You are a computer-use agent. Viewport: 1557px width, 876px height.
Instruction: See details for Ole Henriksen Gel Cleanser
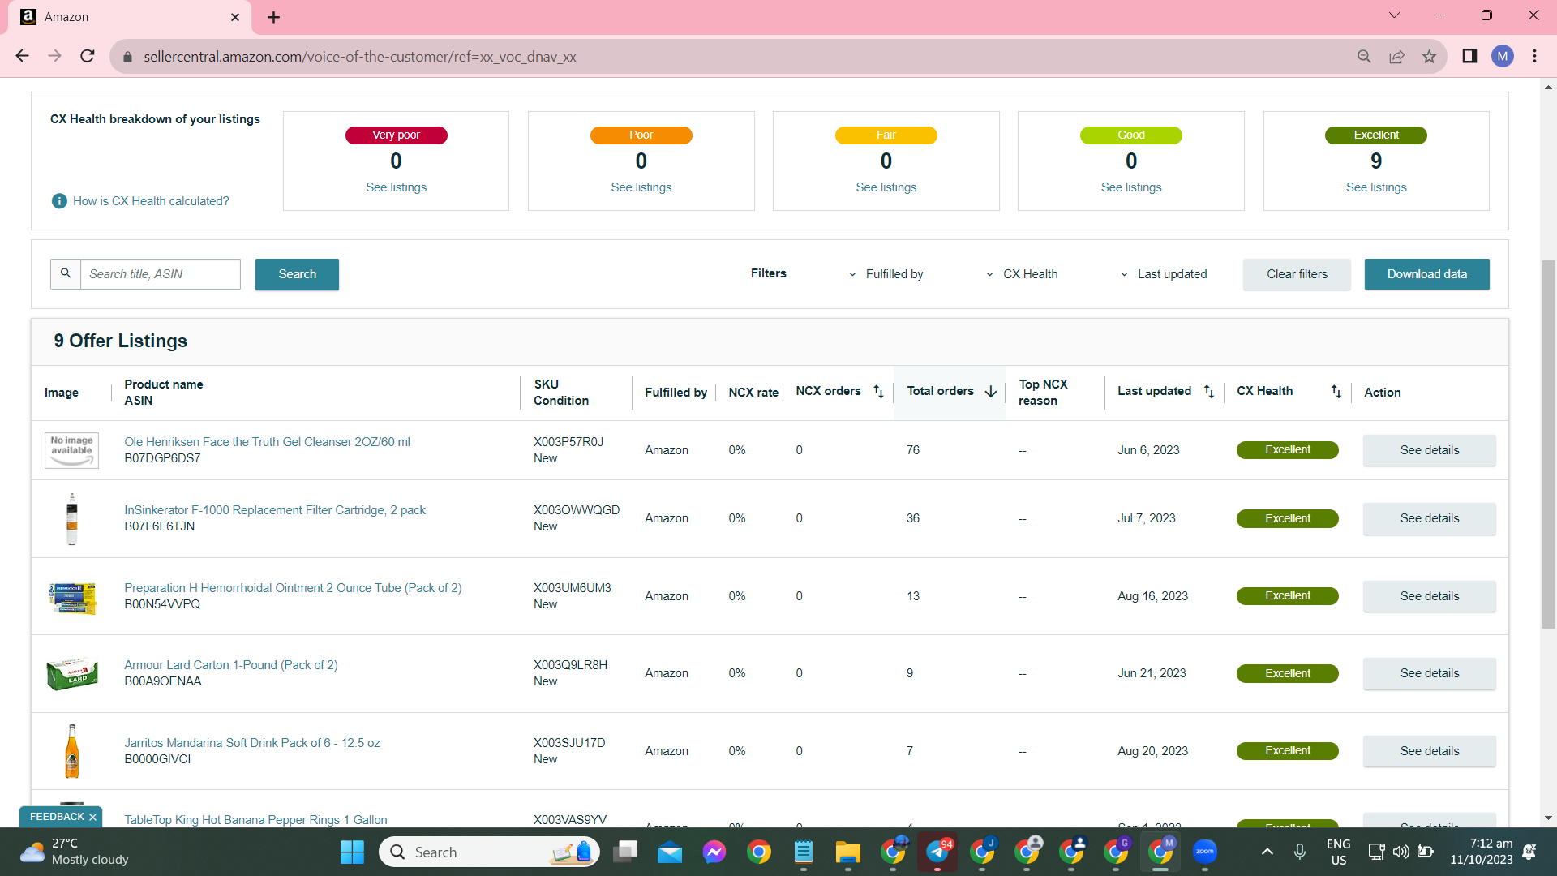pyautogui.click(x=1429, y=450)
